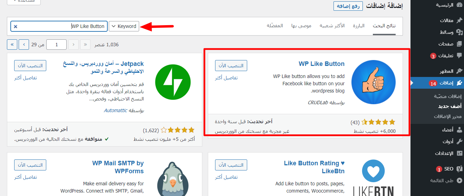Viewport: 464px width, 196px height.
Task: Click the user icon beside أعضاء
Action: [459, 130]
